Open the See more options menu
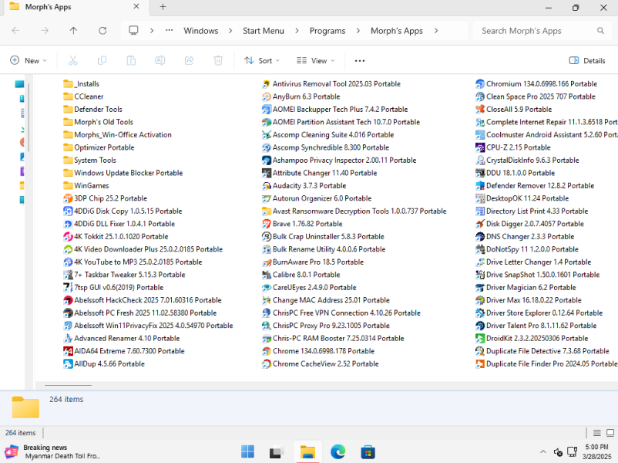This screenshot has width=618, height=463. pos(359,60)
